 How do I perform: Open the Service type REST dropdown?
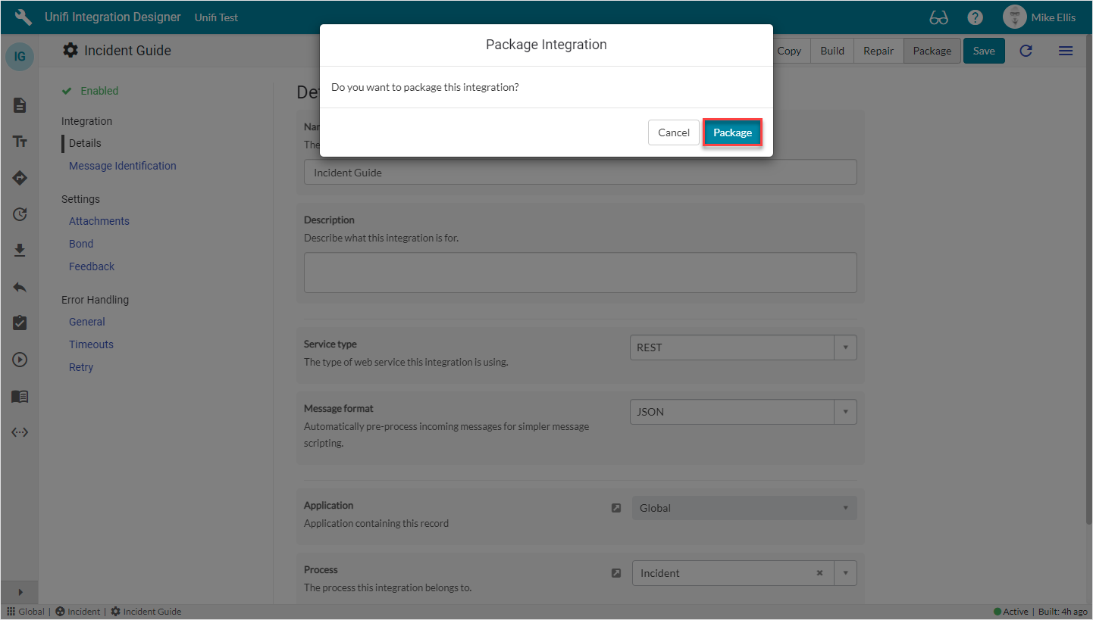pyautogui.click(x=845, y=347)
